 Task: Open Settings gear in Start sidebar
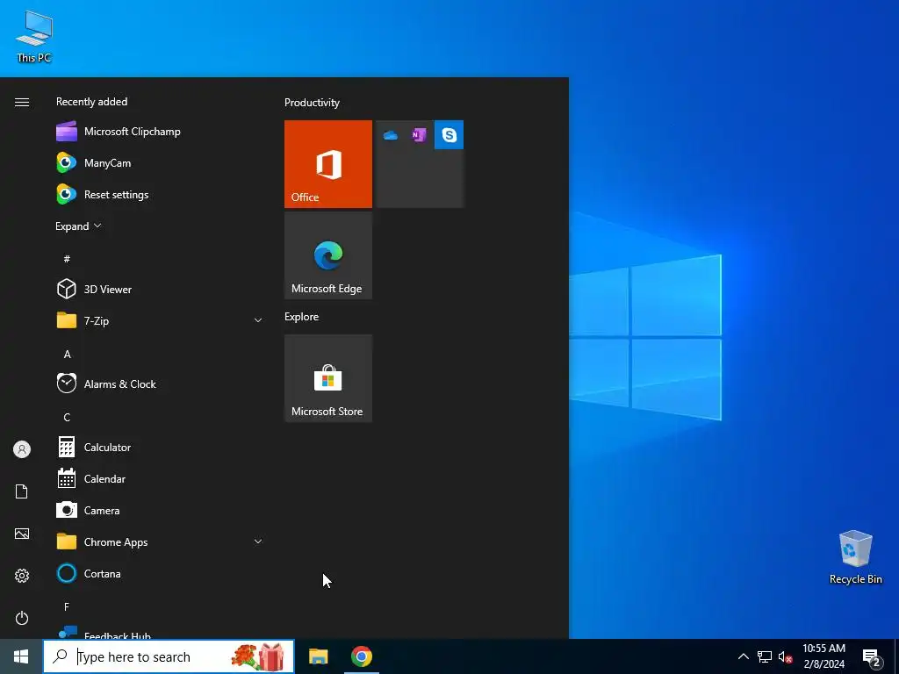[22, 576]
